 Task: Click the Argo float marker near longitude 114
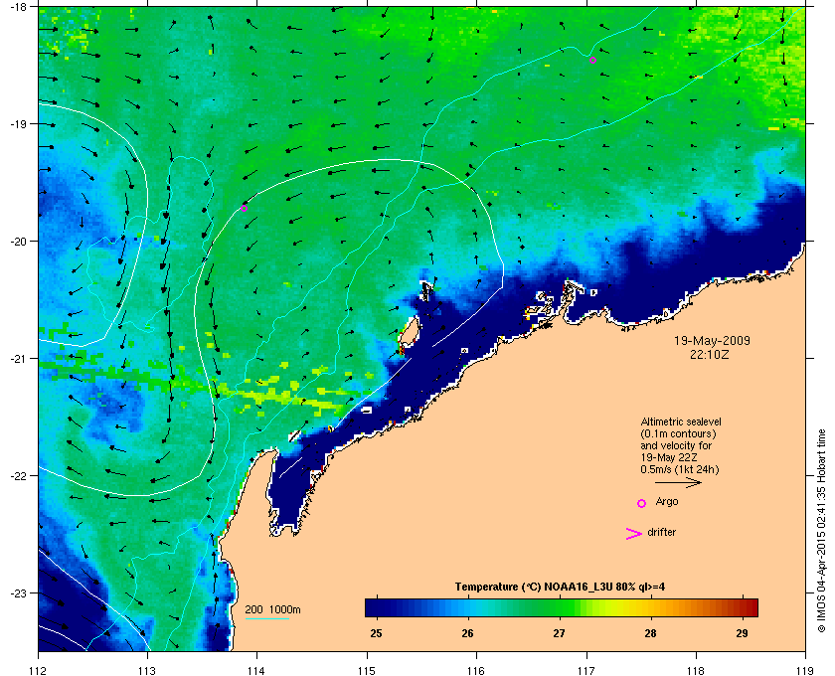click(244, 208)
